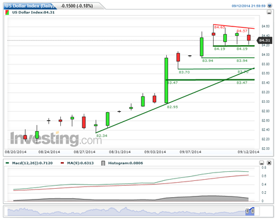The height and width of the screenshot is (220, 277).
Task: Click the large green candle near 09/03/2014
Action: tap(166, 81)
